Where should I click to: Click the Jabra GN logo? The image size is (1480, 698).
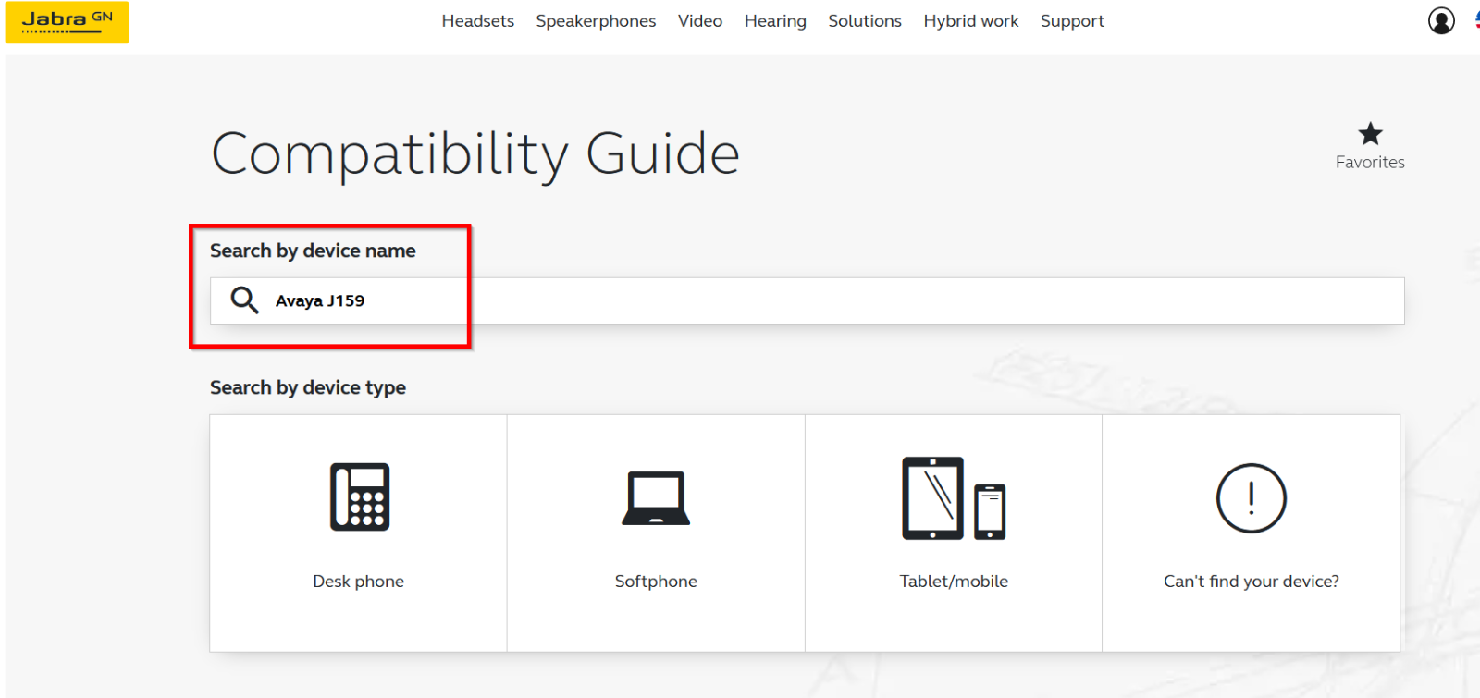67,21
